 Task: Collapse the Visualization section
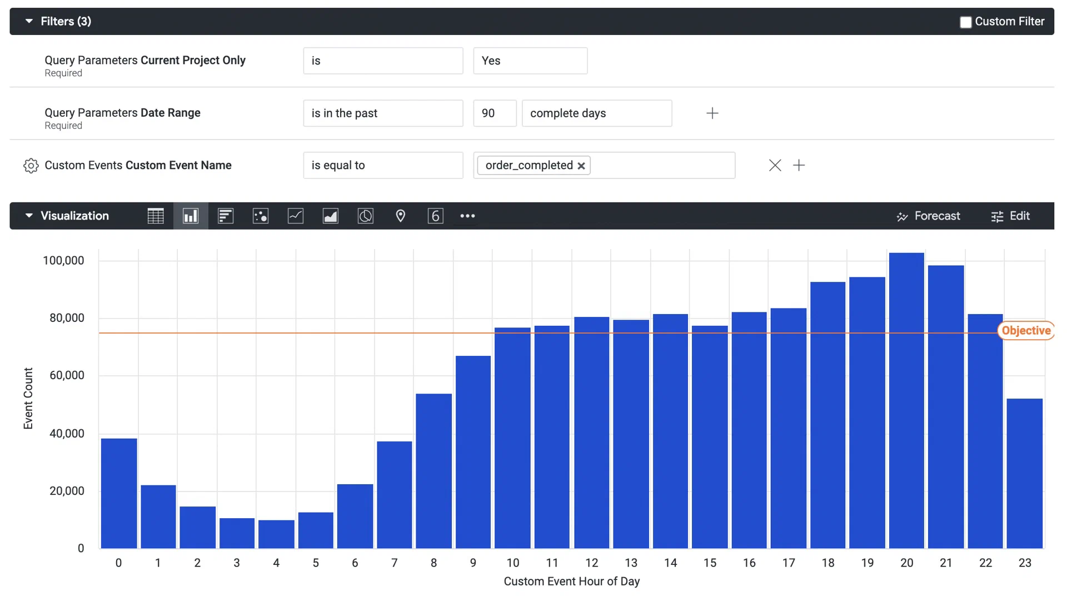29,216
